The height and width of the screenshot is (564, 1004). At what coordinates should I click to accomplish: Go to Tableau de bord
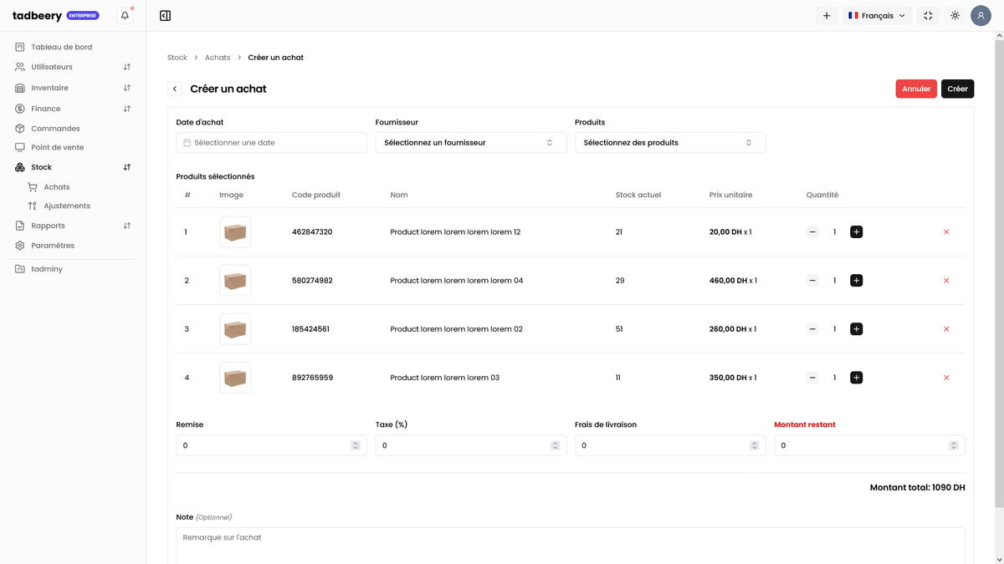pos(61,47)
